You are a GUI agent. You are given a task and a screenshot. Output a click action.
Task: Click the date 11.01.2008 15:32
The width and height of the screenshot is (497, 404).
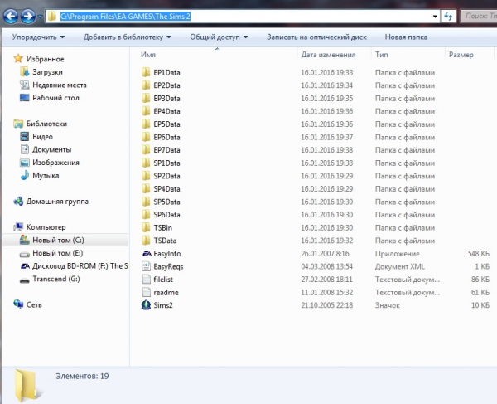tap(327, 292)
